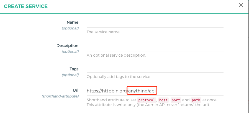Click the CREATE SERVICE dialog title
The image size is (249, 113).
point(26,6)
